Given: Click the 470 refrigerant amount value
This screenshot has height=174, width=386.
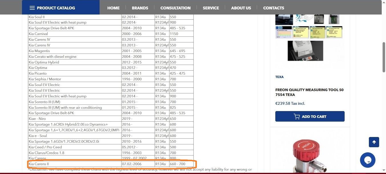Looking at the screenshot, I should (x=181, y=68).
